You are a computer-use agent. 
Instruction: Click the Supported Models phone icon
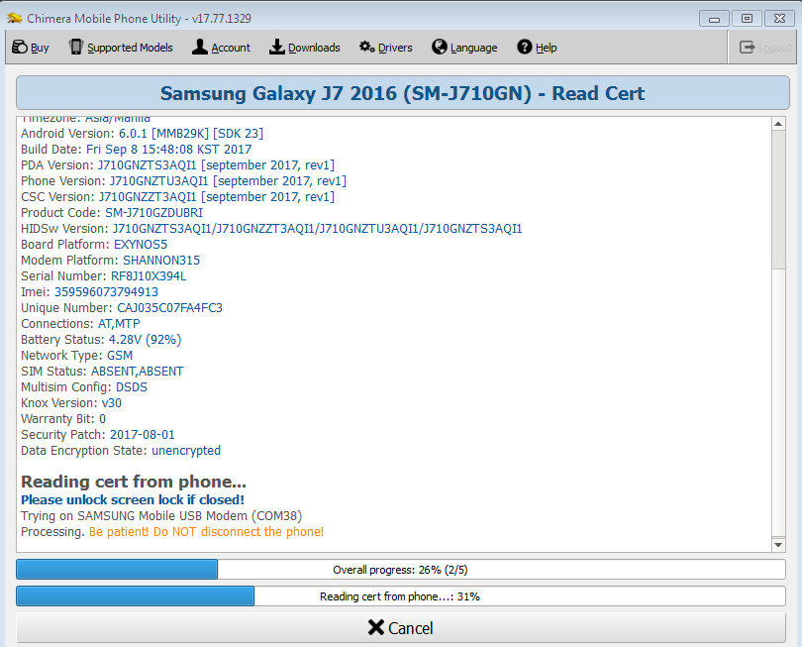[75, 48]
